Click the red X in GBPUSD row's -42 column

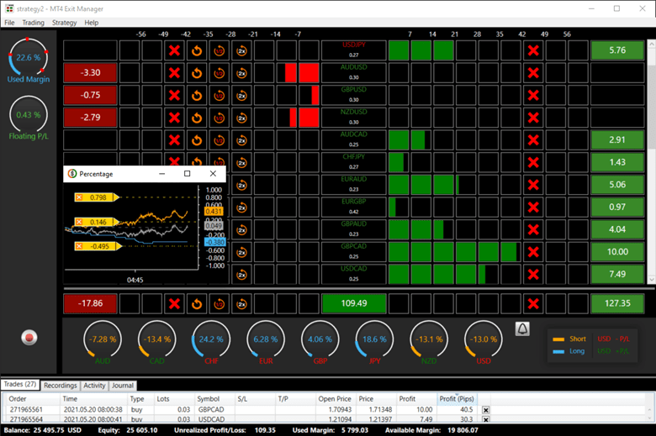pyautogui.click(x=174, y=95)
